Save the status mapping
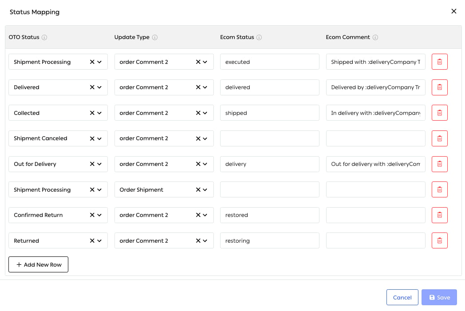This screenshot has height=311, width=465. click(x=439, y=297)
